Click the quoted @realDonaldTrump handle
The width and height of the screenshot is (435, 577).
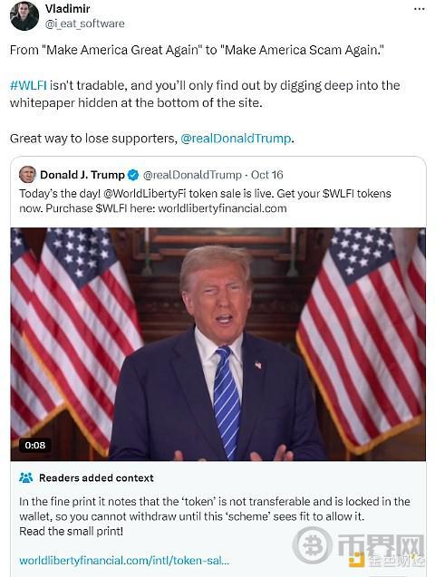pos(192,175)
